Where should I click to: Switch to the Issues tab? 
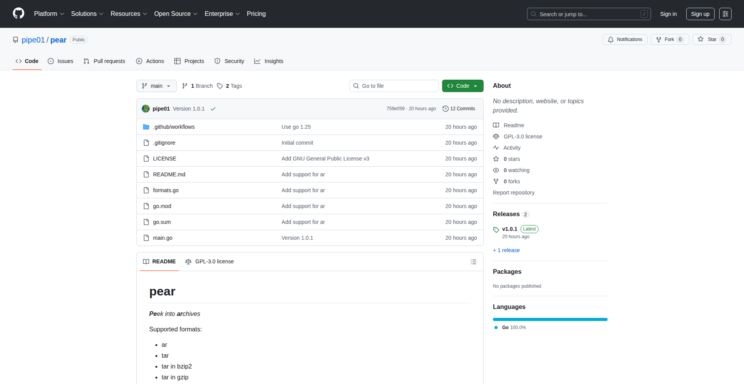click(x=60, y=61)
